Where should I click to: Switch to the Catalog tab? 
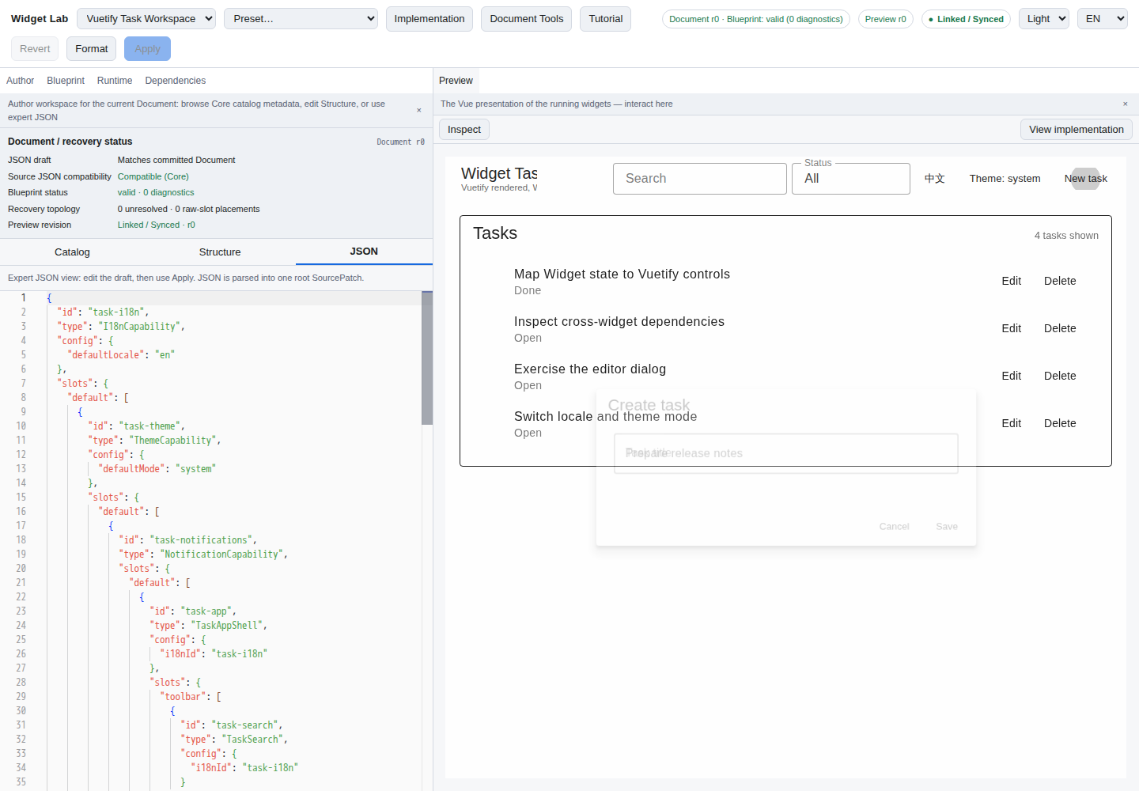[72, 252]
